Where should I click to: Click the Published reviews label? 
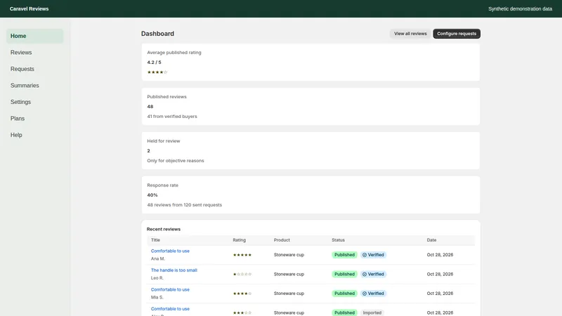166,97
